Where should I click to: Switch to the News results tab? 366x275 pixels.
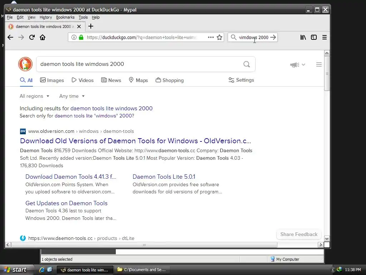[x=111, y=80]
